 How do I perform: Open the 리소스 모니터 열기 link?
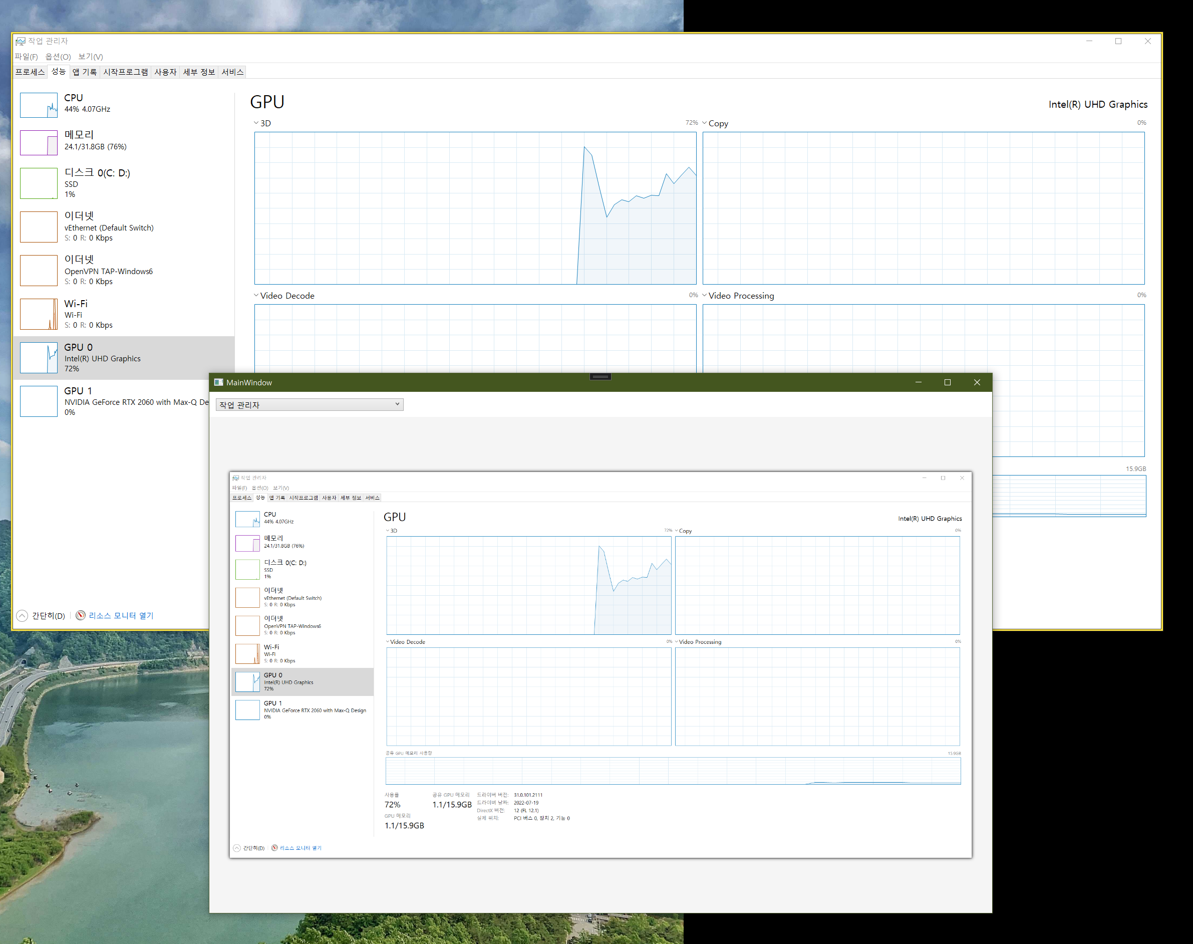(x=121, y=615)
